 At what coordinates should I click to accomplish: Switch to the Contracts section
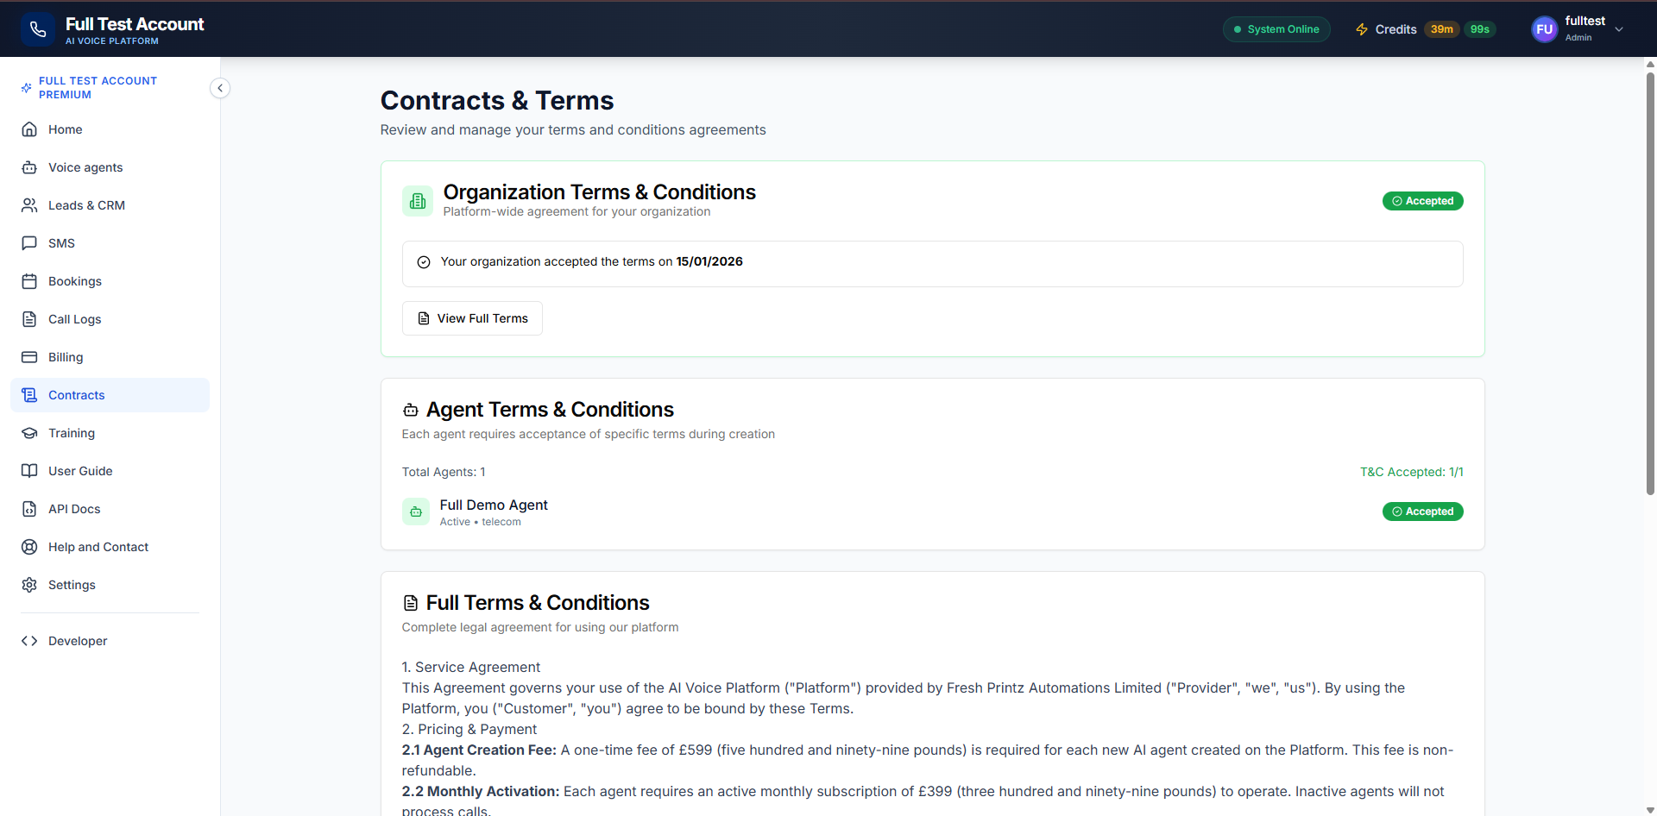coord(77,395)
